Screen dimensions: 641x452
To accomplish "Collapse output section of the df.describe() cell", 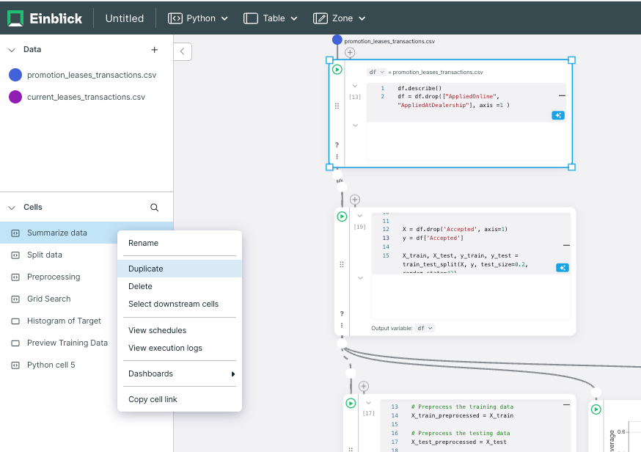I will click(x=355, y=125).
